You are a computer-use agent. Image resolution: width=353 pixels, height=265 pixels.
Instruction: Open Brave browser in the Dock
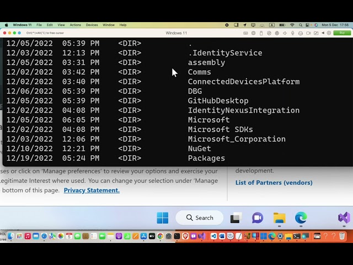pyautogui.click(x=185, y=236)
